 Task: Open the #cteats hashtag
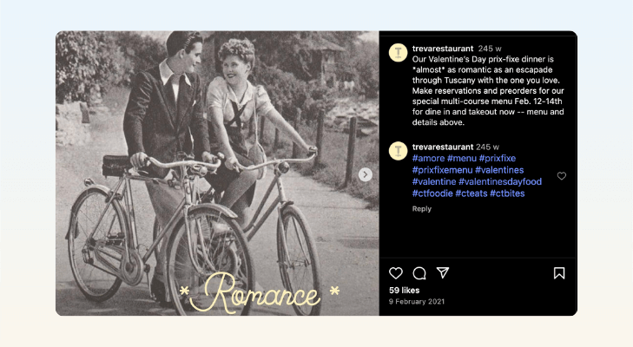click(471, 193)
